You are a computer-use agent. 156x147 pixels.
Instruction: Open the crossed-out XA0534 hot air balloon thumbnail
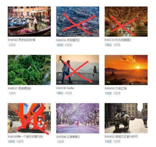coord(78,21)
